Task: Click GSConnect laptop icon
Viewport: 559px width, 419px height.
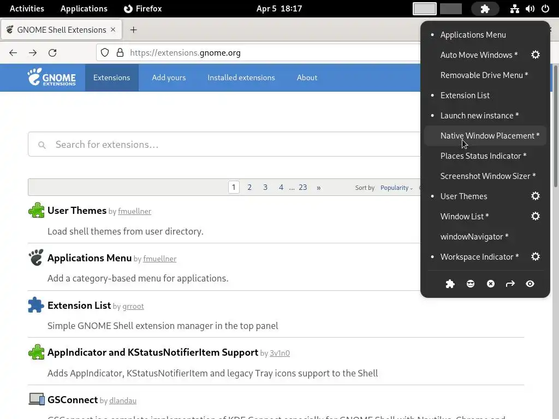Action: tap(36, 399)
